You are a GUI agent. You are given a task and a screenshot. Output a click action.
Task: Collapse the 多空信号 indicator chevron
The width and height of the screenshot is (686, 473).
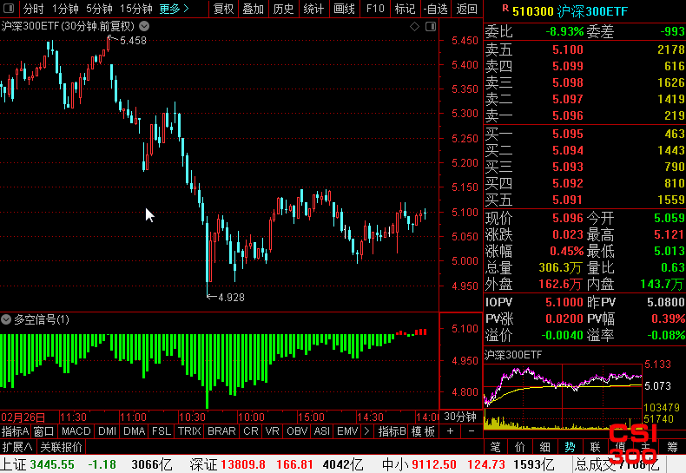pyautogui.click(x=6, y=319)
